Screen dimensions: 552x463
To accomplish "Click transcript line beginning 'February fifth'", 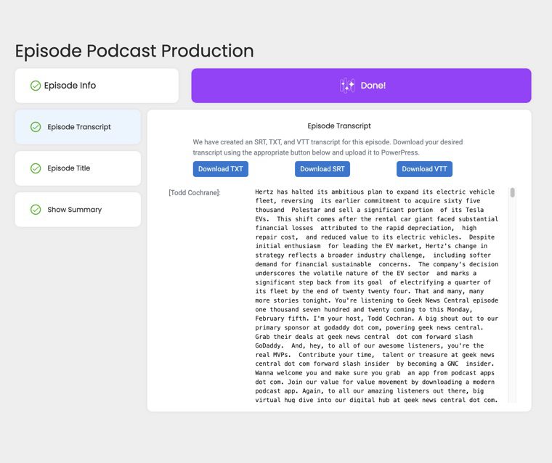I will [x=376, y=319].
